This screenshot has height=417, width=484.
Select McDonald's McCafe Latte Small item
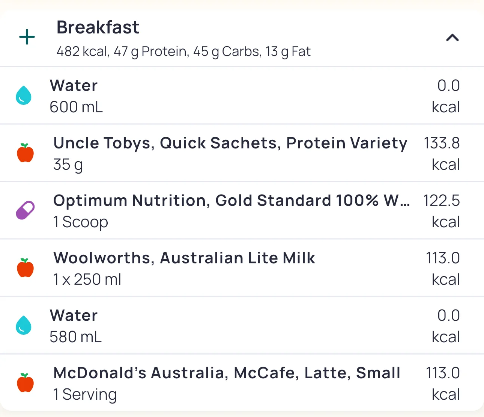(x=227, y=373)
